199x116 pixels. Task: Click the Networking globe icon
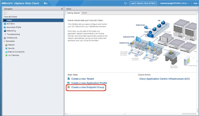tap(5, 31)
